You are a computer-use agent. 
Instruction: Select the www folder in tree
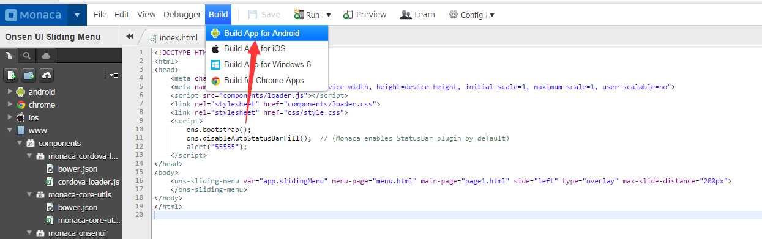click(37, 130)
